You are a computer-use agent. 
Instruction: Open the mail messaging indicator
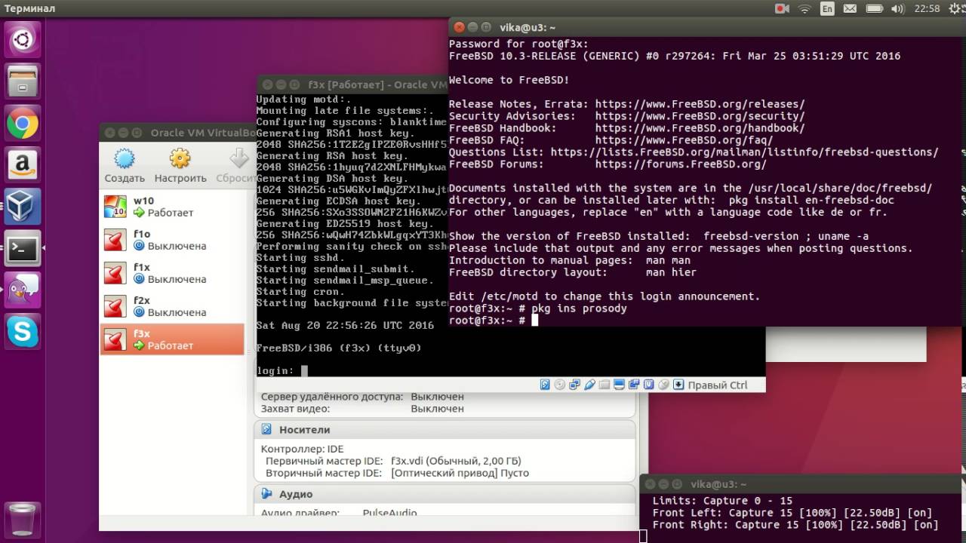[x=851, y=8]
